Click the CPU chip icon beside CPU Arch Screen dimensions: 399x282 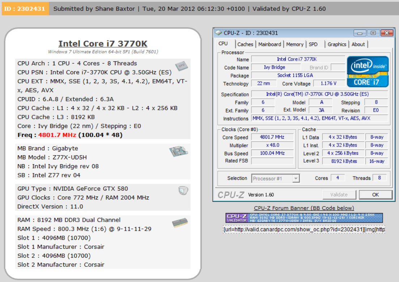182,66
